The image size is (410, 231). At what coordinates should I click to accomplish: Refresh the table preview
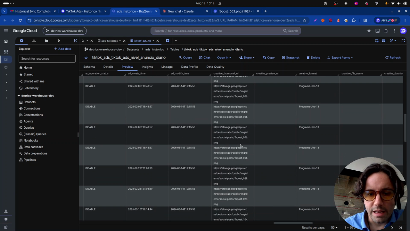[393, 58]
